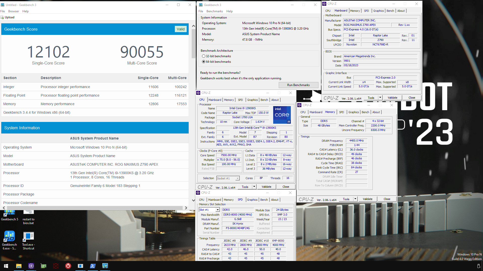Screen dimensions: 483x271
Task: Switch to Bench tab in CPU-Z Mainboard window
Action: click(x=390, y=11)
